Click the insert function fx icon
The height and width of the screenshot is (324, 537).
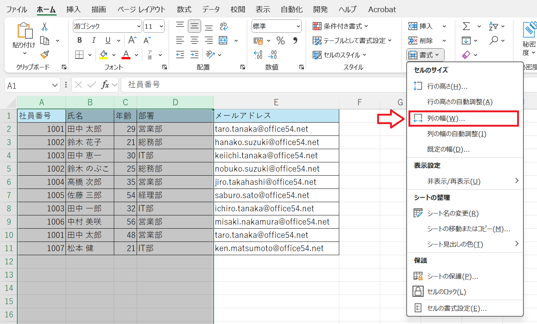(105, 85)
